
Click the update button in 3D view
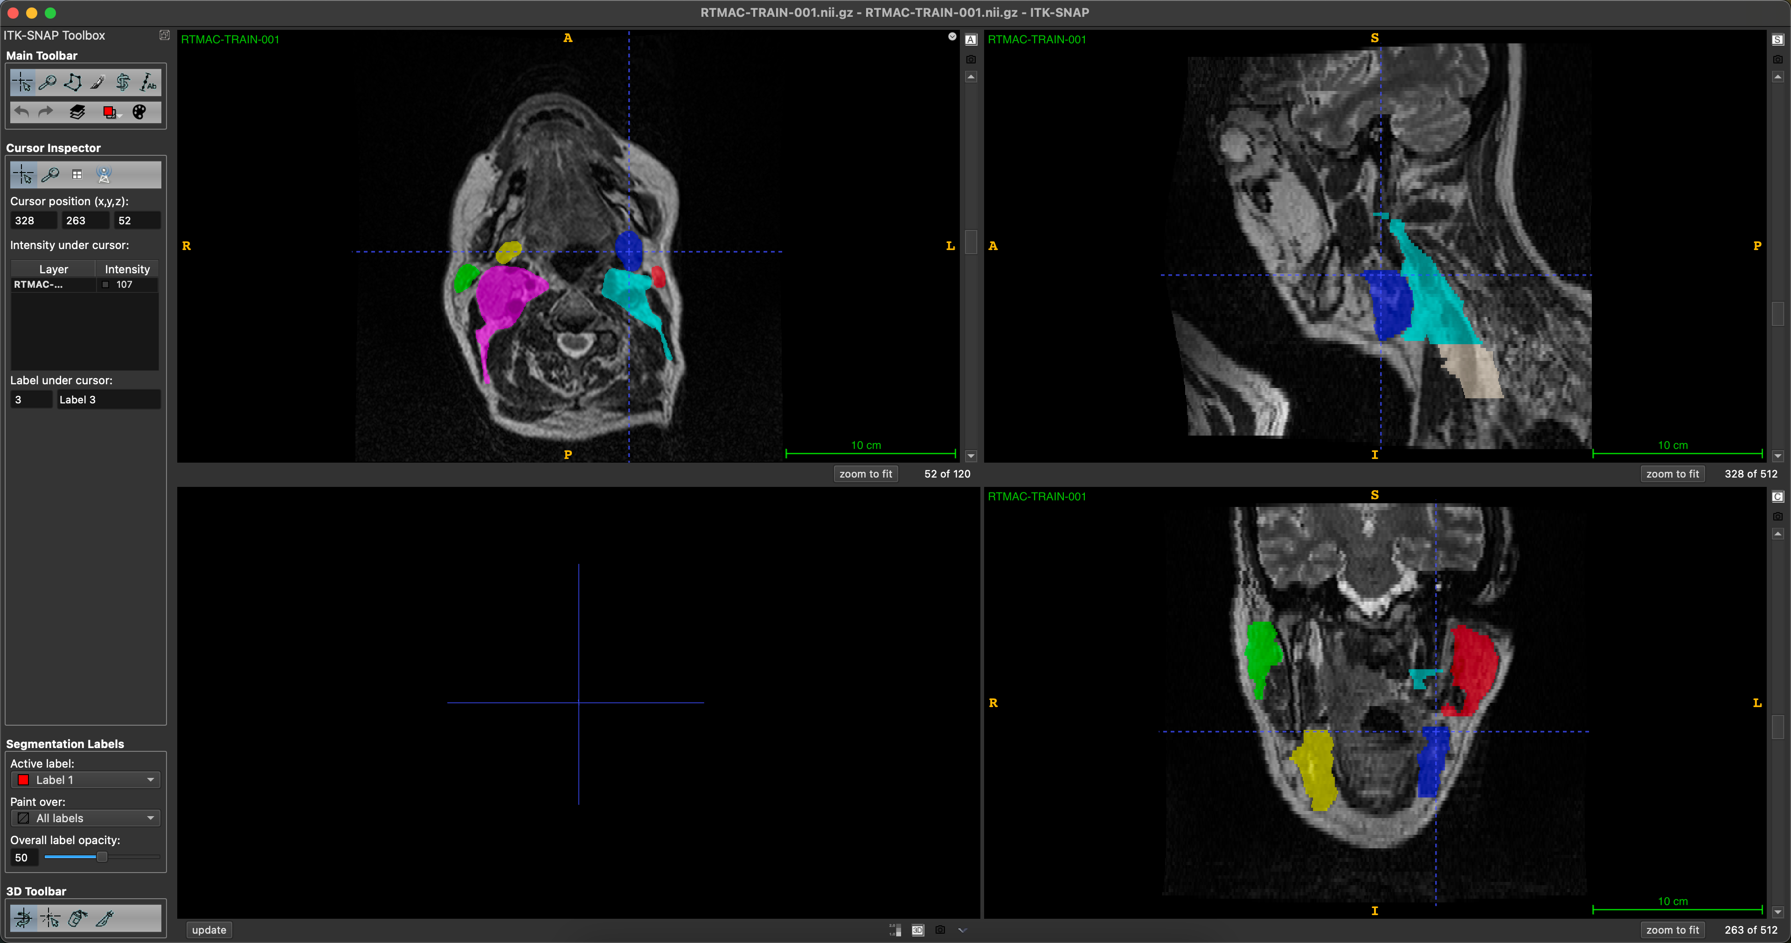pyautogui.click(x=209, y=930)
